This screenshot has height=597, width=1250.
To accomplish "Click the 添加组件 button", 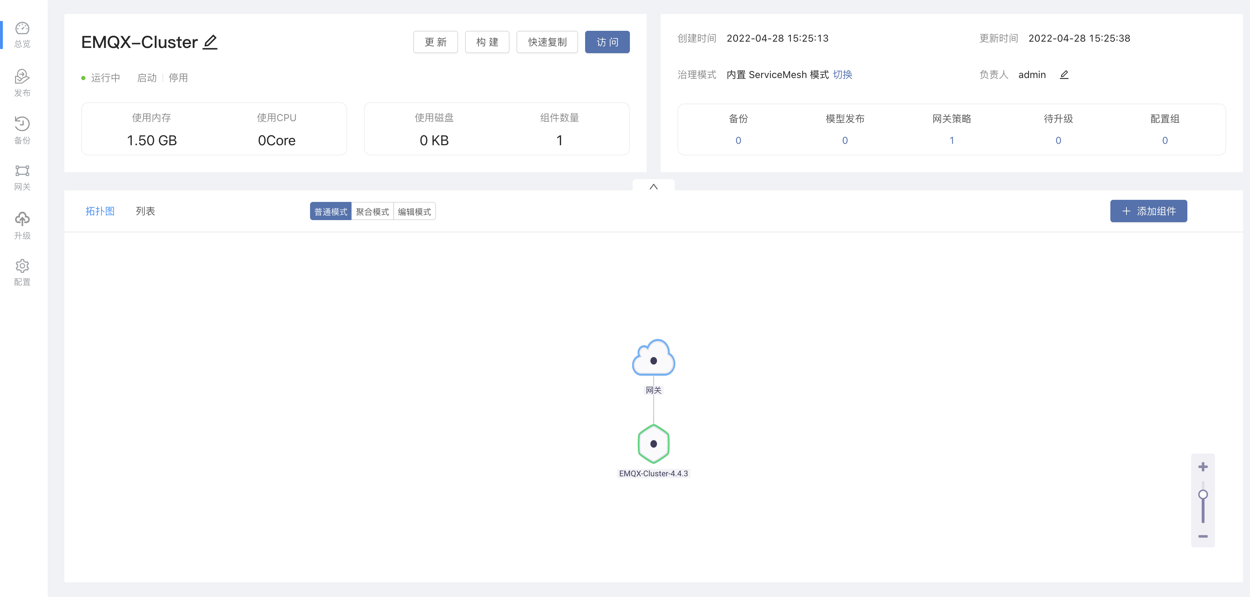I will click(1149, 211).
